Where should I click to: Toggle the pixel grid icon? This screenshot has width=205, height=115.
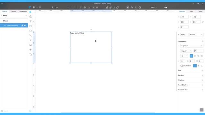(34, 7)
